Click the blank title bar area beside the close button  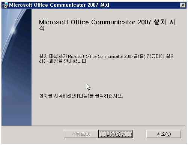[144, 5]
